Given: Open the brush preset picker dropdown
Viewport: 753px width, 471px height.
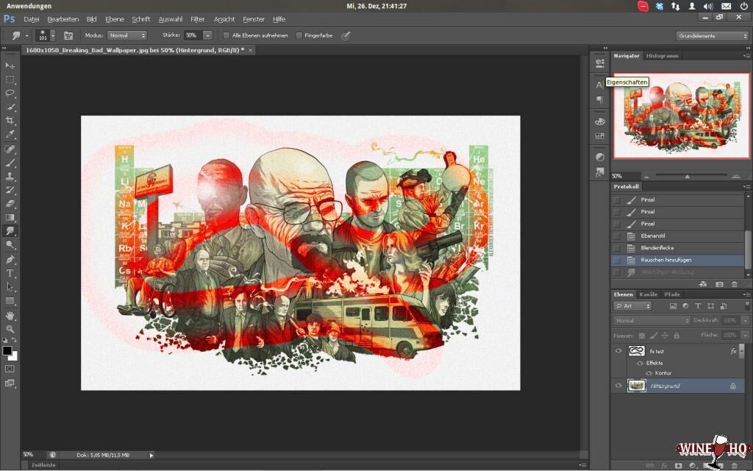Looking at the screenshot, I should (x=52, y=35).
